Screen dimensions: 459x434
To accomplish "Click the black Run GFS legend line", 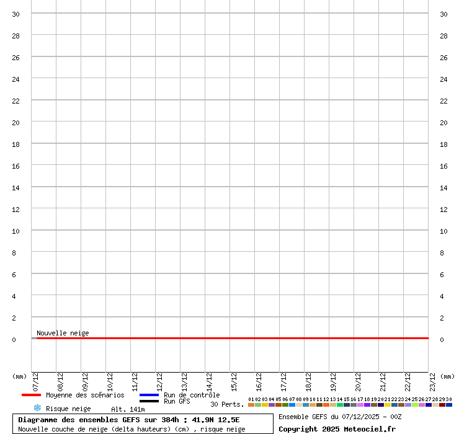I will pyautogui.click(x=149, y=401).
